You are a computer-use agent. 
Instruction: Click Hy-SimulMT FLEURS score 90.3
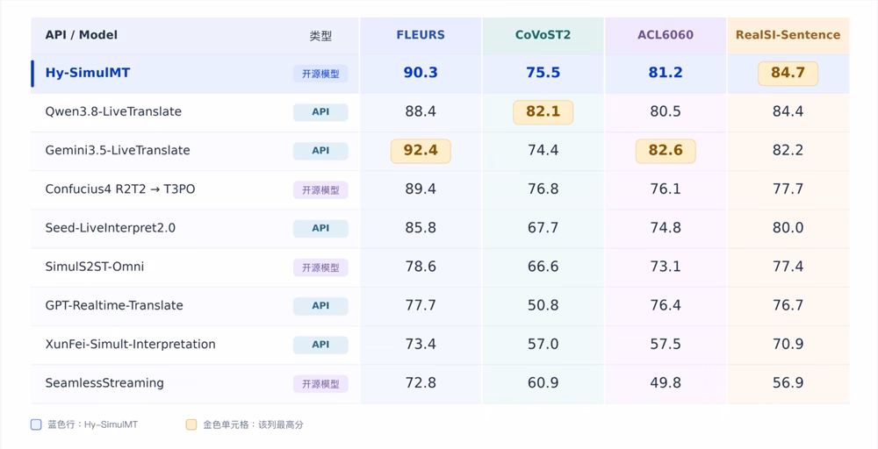(421, 73)
